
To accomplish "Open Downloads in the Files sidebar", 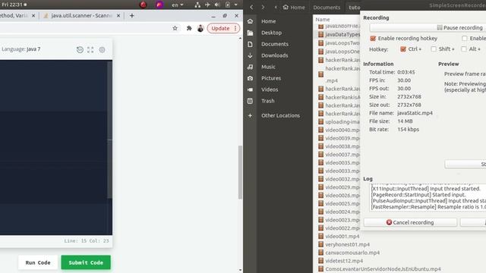I will (x=274, y=55).
